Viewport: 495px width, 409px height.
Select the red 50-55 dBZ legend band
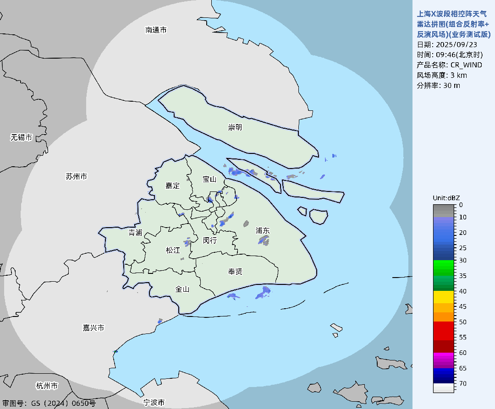point(443,329)
